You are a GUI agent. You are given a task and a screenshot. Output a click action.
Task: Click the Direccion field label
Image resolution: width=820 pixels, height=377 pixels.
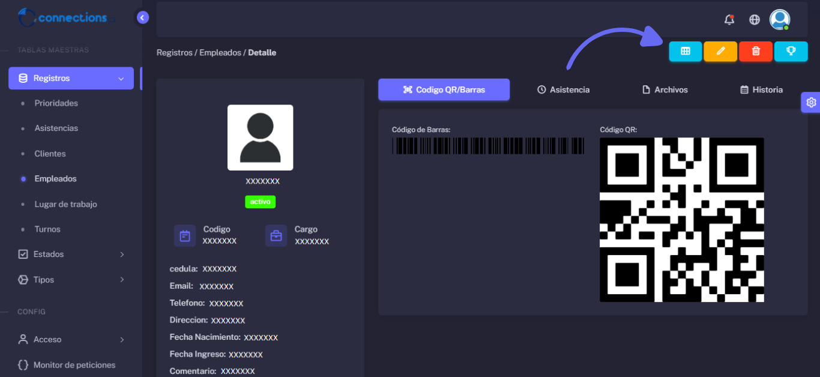(189, 320)
